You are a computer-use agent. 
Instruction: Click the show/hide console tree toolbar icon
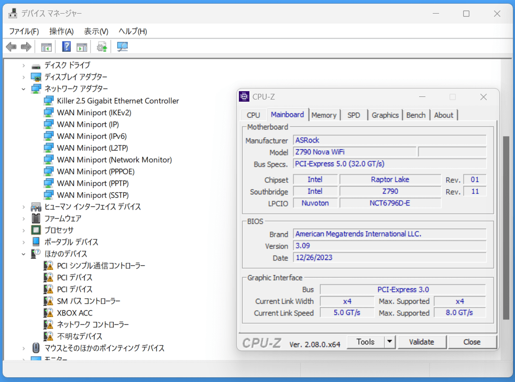tap(46, 47)
